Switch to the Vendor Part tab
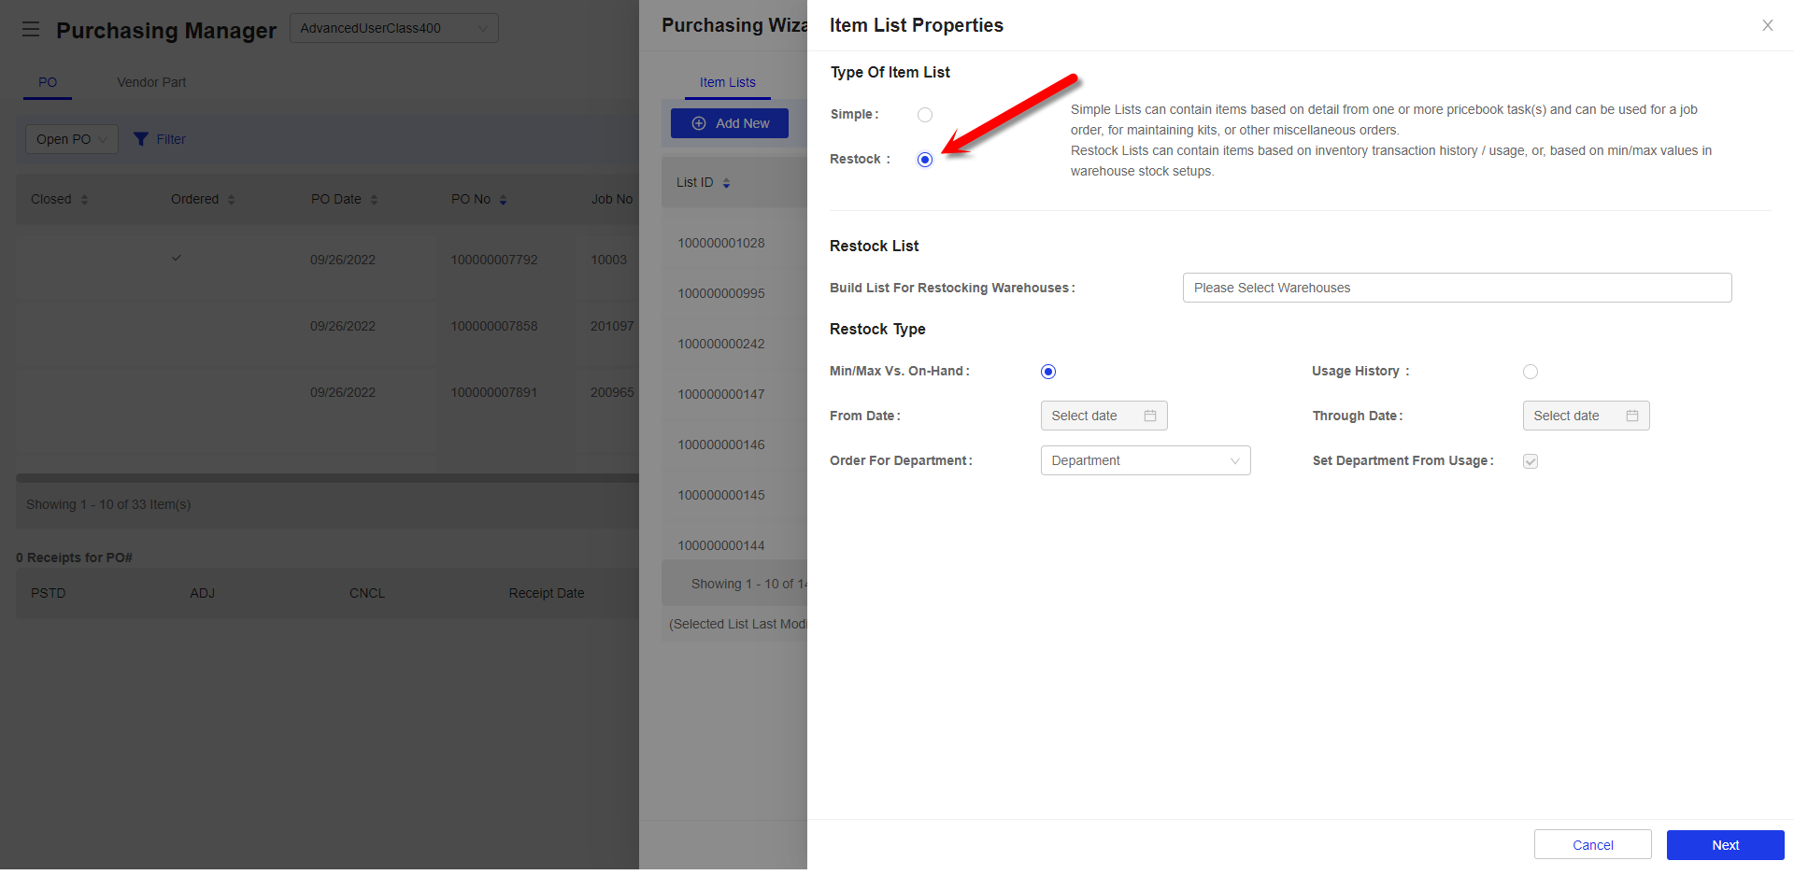Viewport: 1794px width, 875px height. tap(150, 82)
